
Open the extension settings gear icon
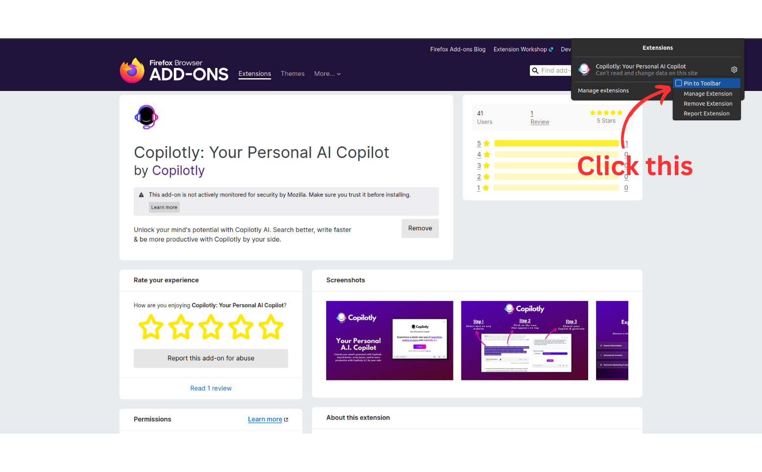734,69
